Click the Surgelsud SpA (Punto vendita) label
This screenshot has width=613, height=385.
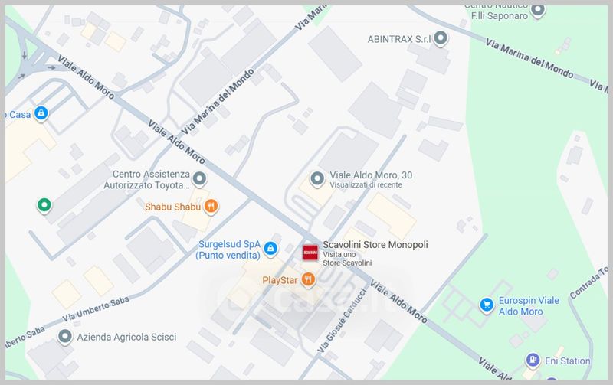click(228, 250)
